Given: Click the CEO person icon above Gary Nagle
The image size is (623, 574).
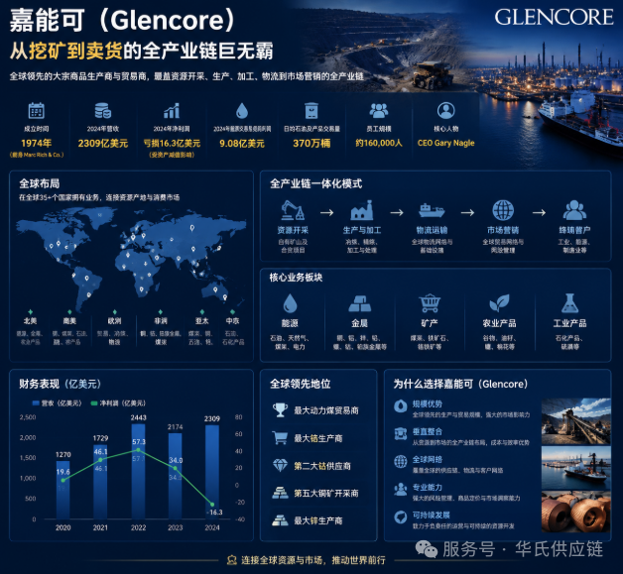Looking at the screenshot, I should point(445,111).
